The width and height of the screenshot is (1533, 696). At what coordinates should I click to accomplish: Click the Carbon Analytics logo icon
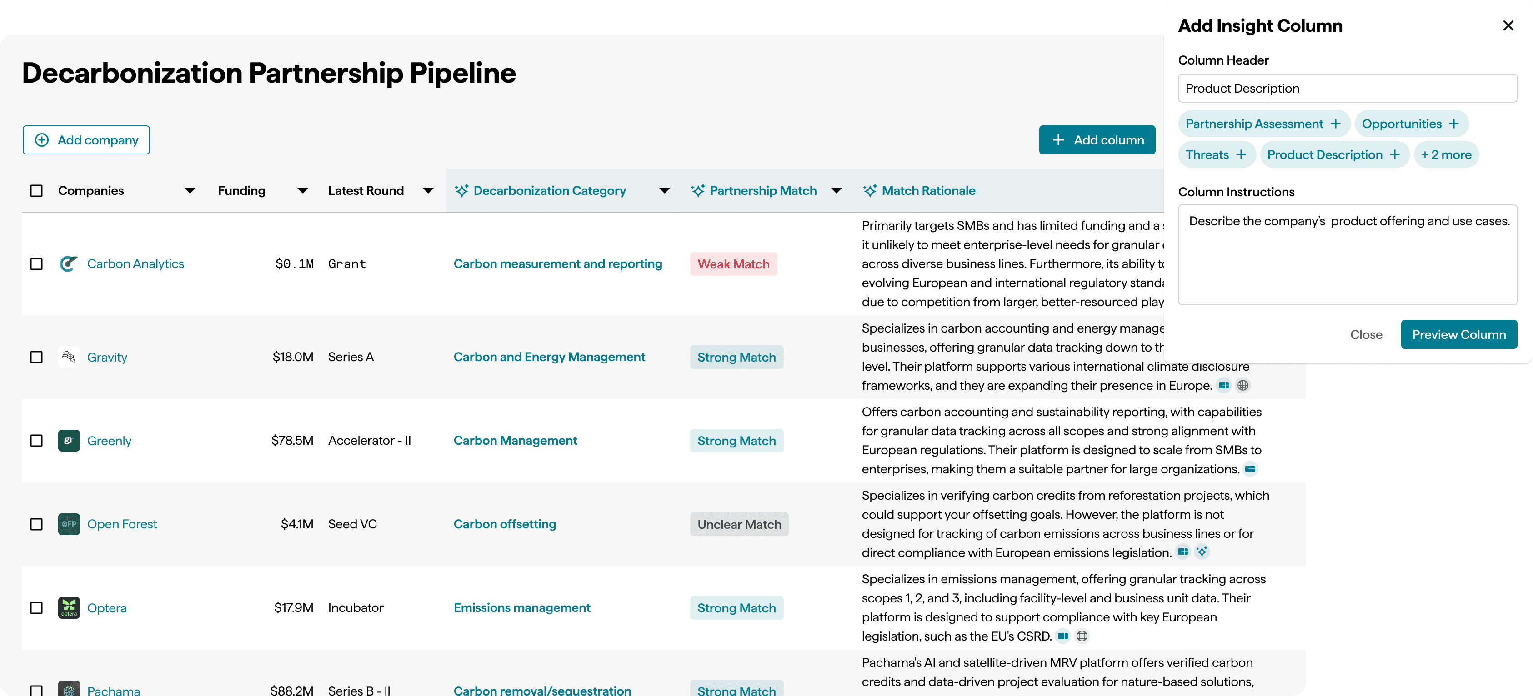coord(69,263)
